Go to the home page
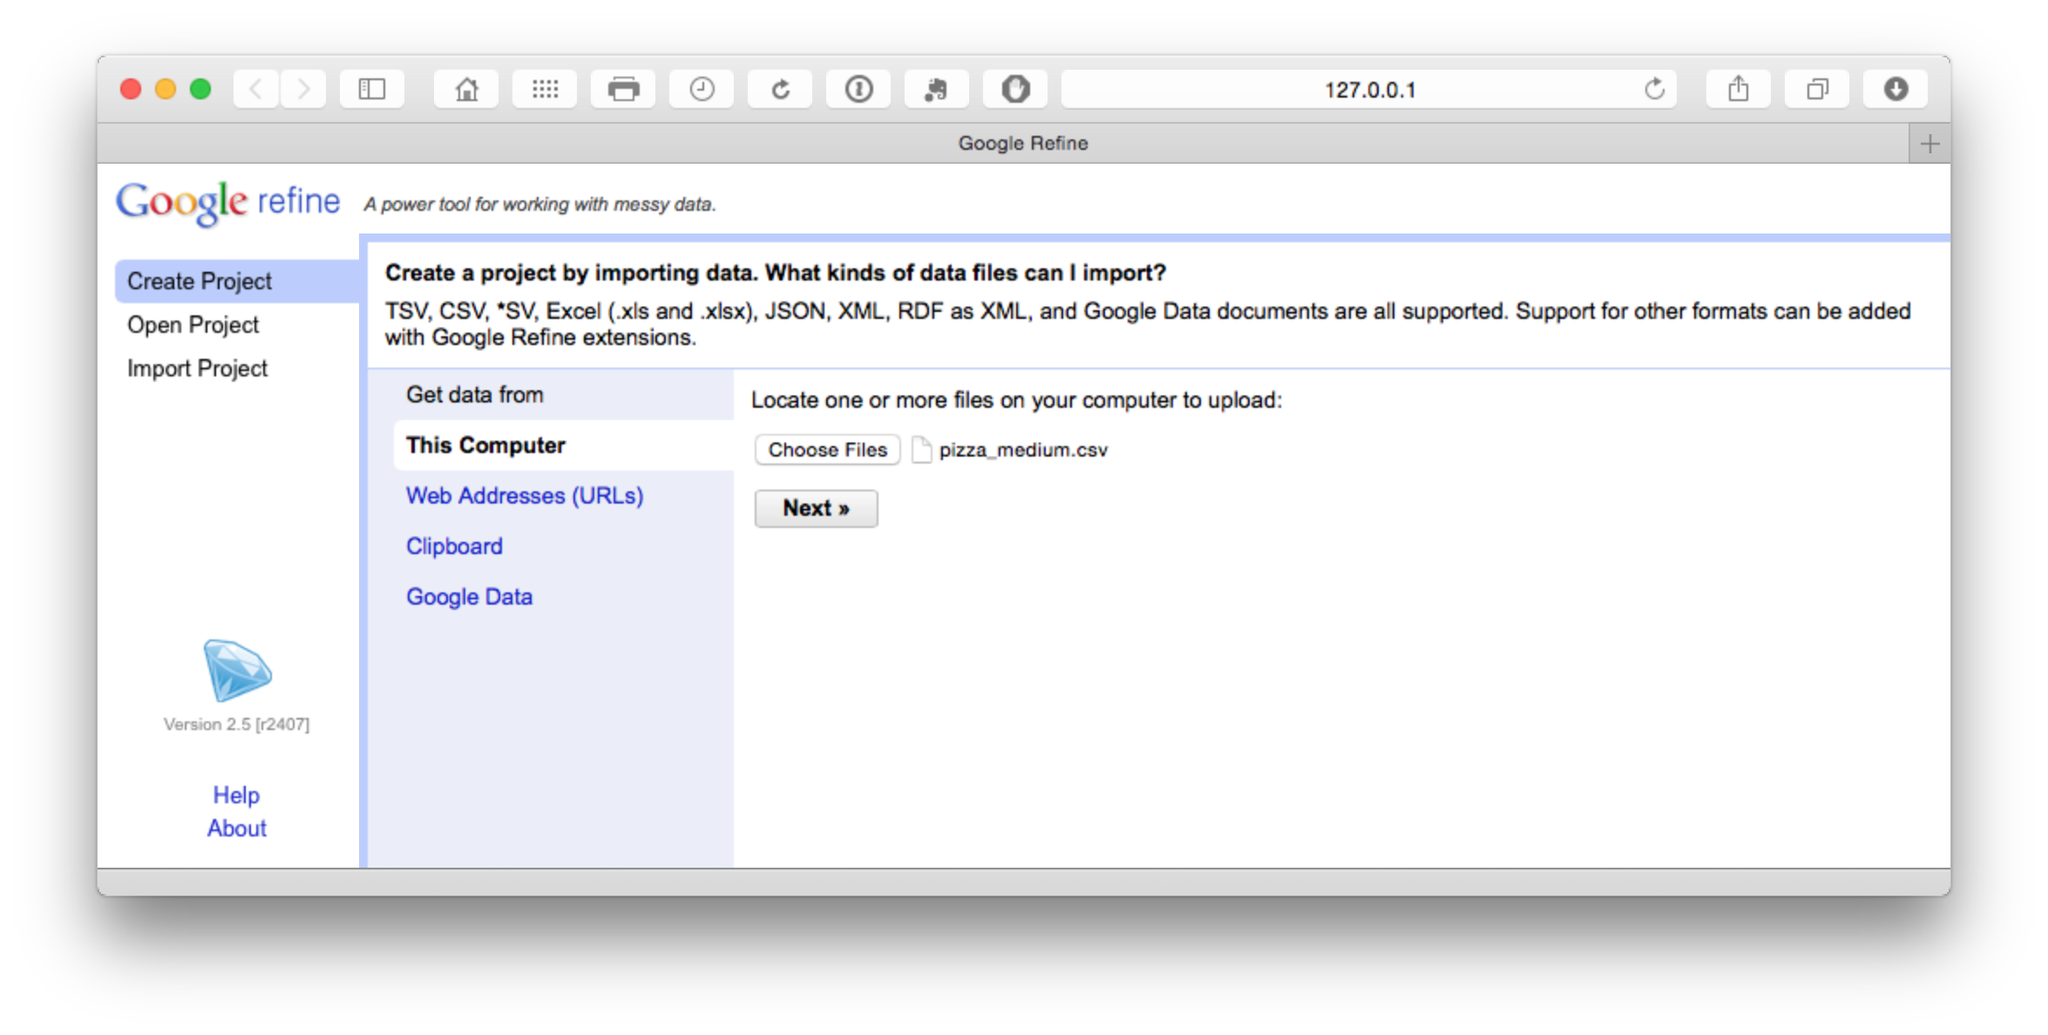The height and width of the screenshot is (1035, 2048). click(466, 89)
